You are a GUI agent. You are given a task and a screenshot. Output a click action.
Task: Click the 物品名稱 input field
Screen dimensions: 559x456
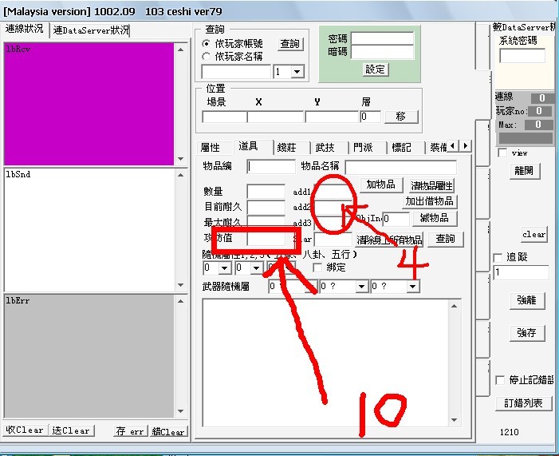[400, 167]
